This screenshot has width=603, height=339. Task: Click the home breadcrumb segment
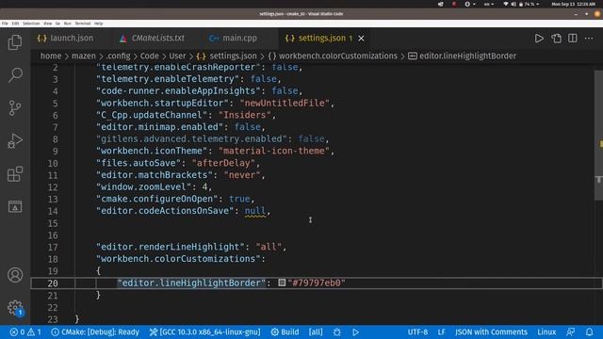coord(51,56)
